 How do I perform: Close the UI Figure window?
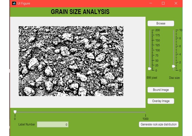pyautogui.click(x=176, y=3)
